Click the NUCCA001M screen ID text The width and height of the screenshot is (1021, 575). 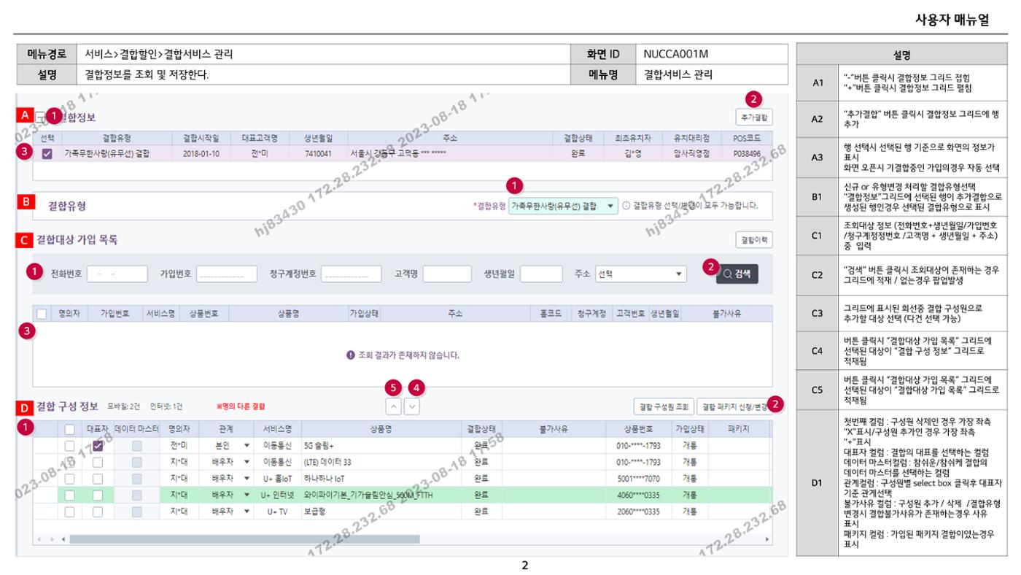pyautogui.click(x=676, y=54)
